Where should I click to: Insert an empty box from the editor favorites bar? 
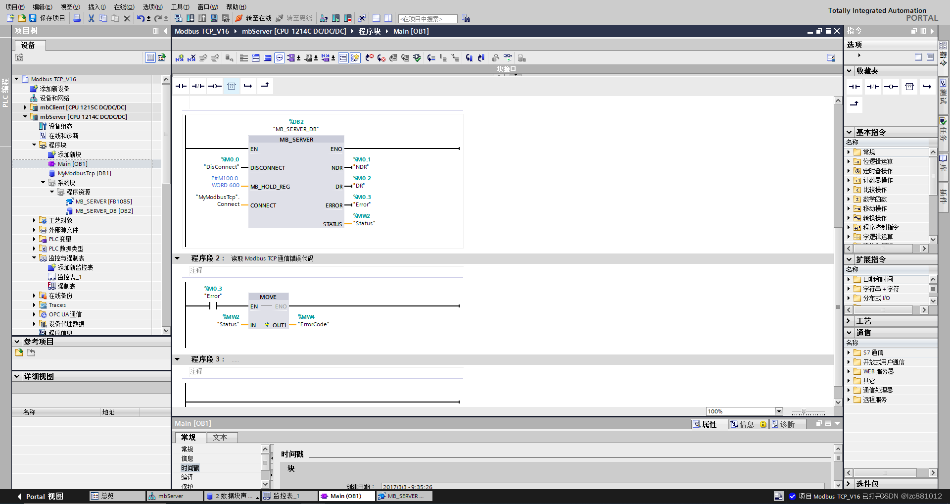pyautogui.click(x=231, y=86)
